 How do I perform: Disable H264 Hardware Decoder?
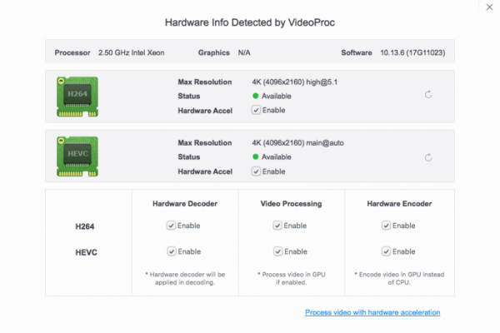(171, 225)
